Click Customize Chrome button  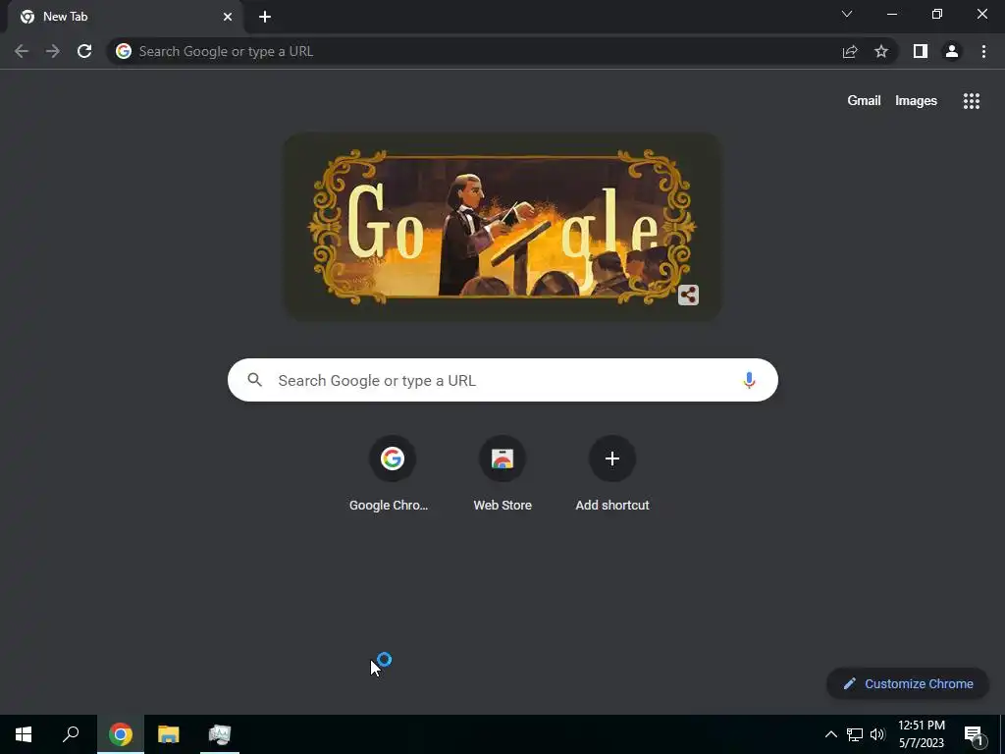pos(908,683)
